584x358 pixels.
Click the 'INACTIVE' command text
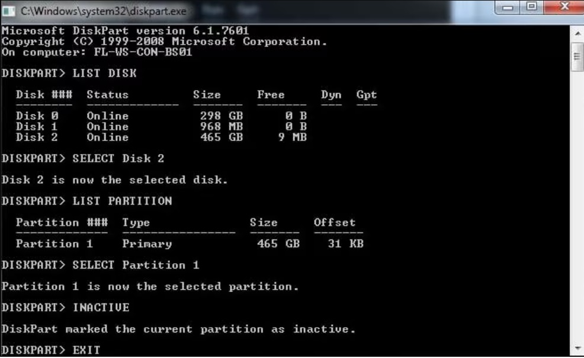[101, 308]
